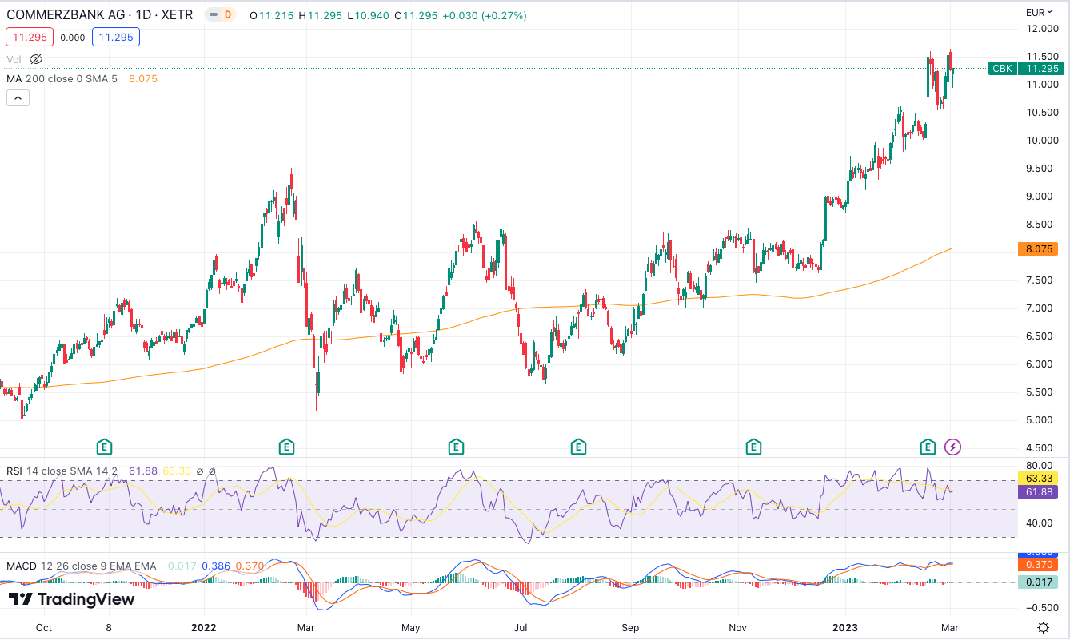Select the RSI 14 indicator legend

[x=60, y=471]
